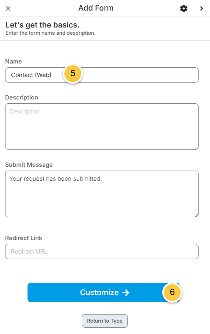
Task: Close the Add Form panel with X
Action: coord(8,8)
